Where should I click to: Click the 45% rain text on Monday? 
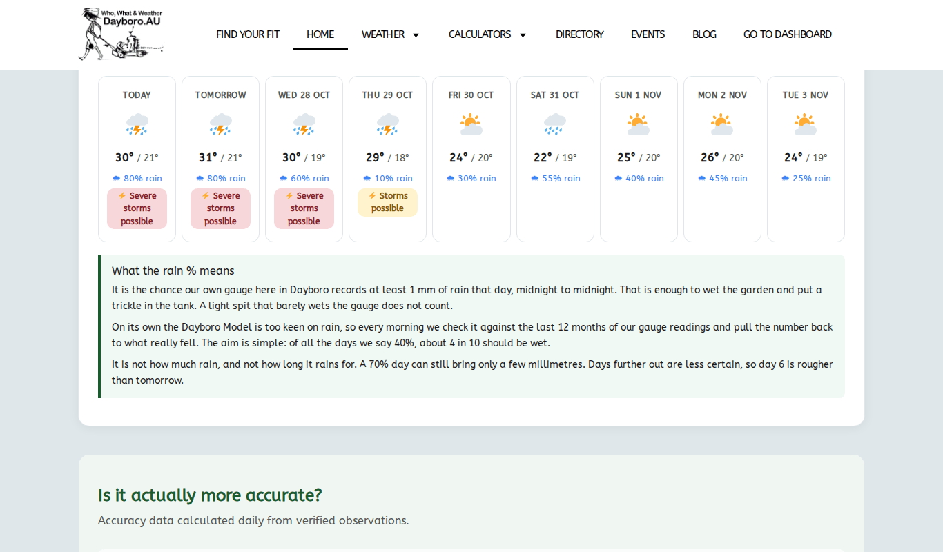(x=722, y=179)
